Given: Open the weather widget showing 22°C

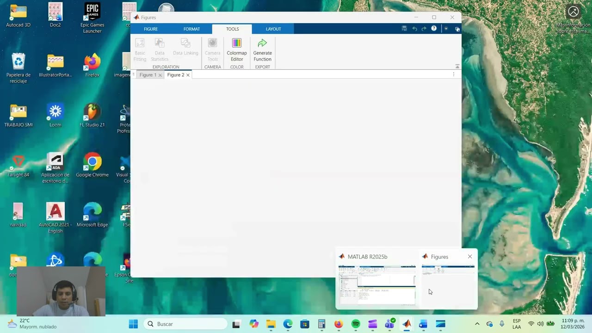Looking at the screenshot, I should tap(32, 324).
